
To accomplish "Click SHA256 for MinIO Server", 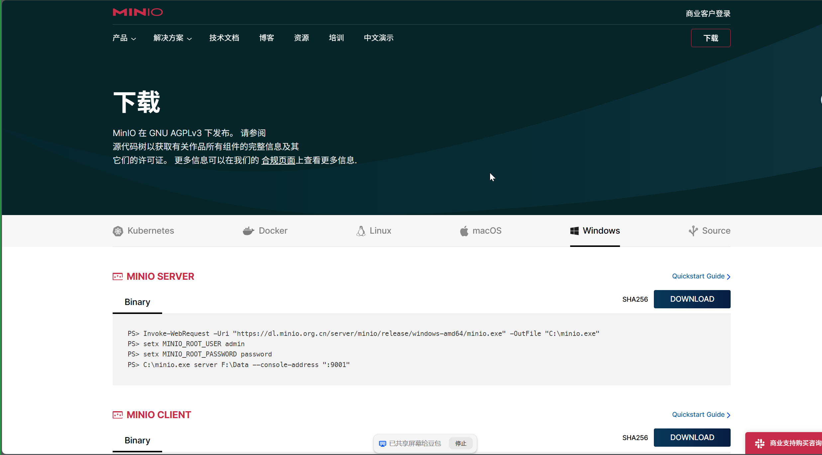I will 635,299.
